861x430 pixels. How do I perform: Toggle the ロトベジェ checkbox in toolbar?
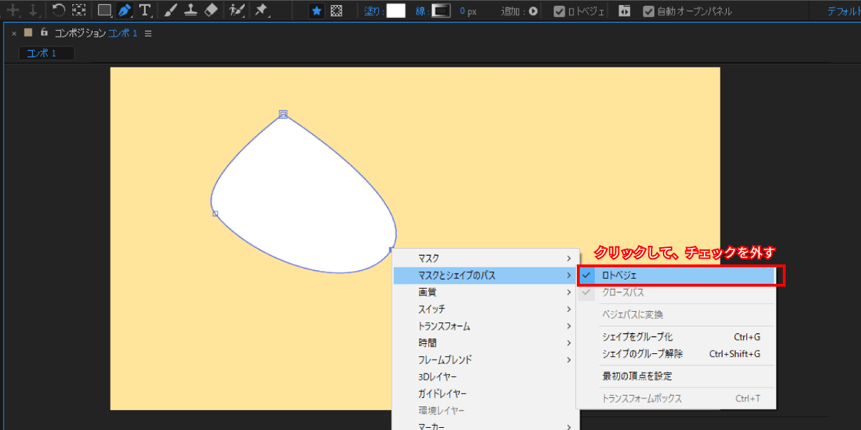(560, 11)
